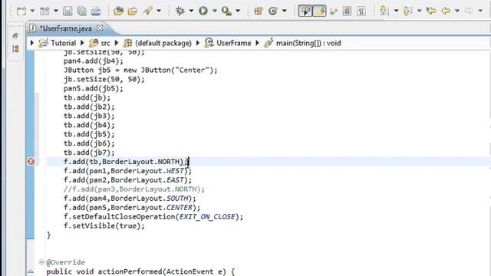Click the link-shaped icon after Mark Occurrences
Viewport: 491px width, 276px height.
(333, 11)
